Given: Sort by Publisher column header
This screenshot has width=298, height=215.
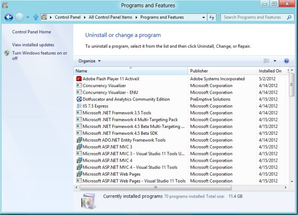Looking at the screenshot, I should (222, 71).
